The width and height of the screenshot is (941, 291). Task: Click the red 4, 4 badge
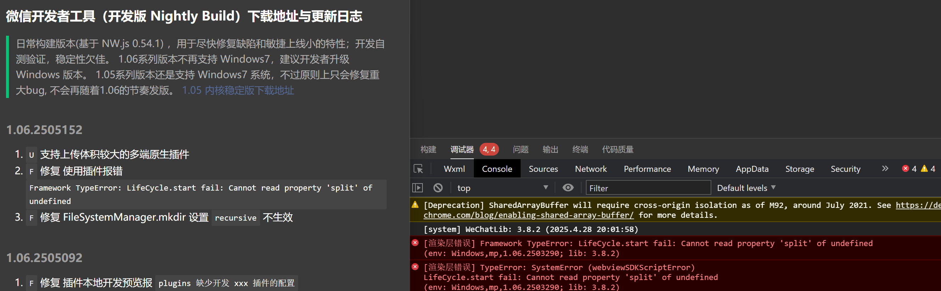(489, 149)
